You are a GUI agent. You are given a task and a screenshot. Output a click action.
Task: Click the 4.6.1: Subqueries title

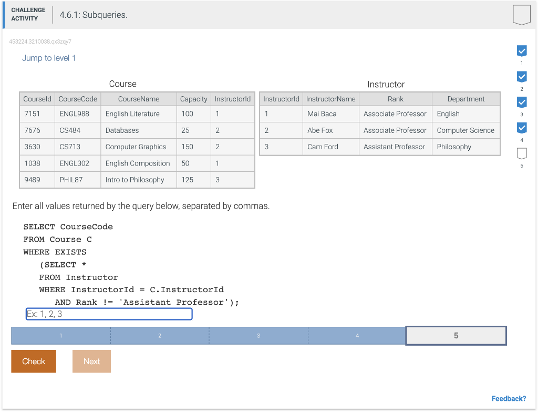[x=94, y=15]
